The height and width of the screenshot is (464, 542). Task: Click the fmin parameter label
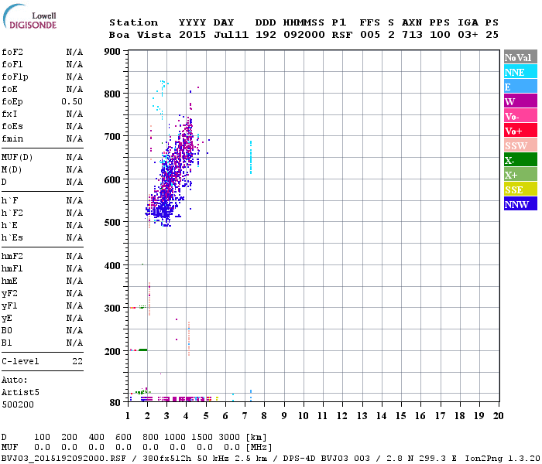coord(12,138)
